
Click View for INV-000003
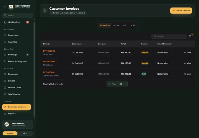188,53
